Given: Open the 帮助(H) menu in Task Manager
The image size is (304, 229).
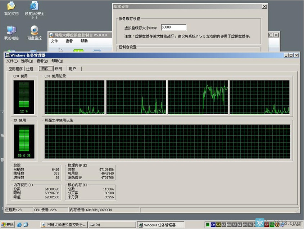Looking at the screenshot, I should [x=57, y=61].
